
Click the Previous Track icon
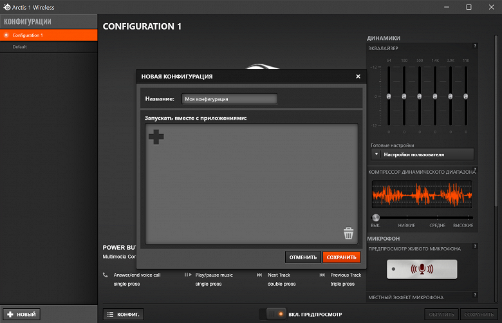(x=322, y=275)
